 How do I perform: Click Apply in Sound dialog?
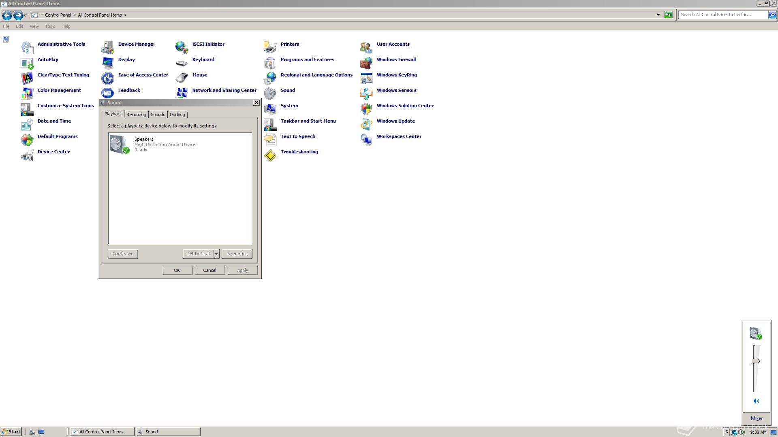click(x=243, y=270)
